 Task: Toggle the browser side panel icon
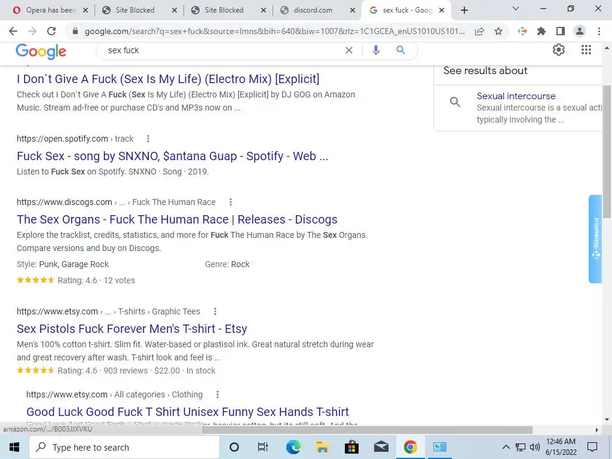pyautogui.click(x=561, y=31)
